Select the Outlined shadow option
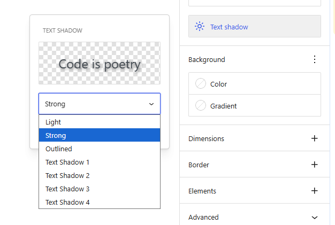The height and width of the screenshot is (225, 335). (100, 149)
